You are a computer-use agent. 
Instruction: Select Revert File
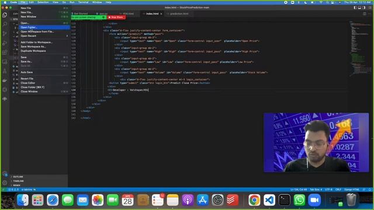(44, 79)
